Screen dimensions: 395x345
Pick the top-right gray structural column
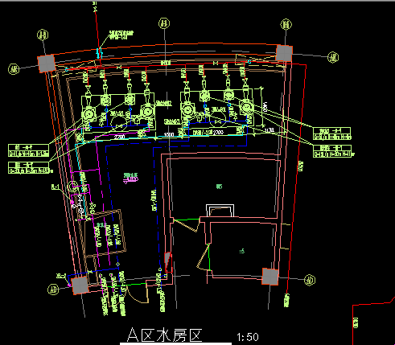point(284,53)
